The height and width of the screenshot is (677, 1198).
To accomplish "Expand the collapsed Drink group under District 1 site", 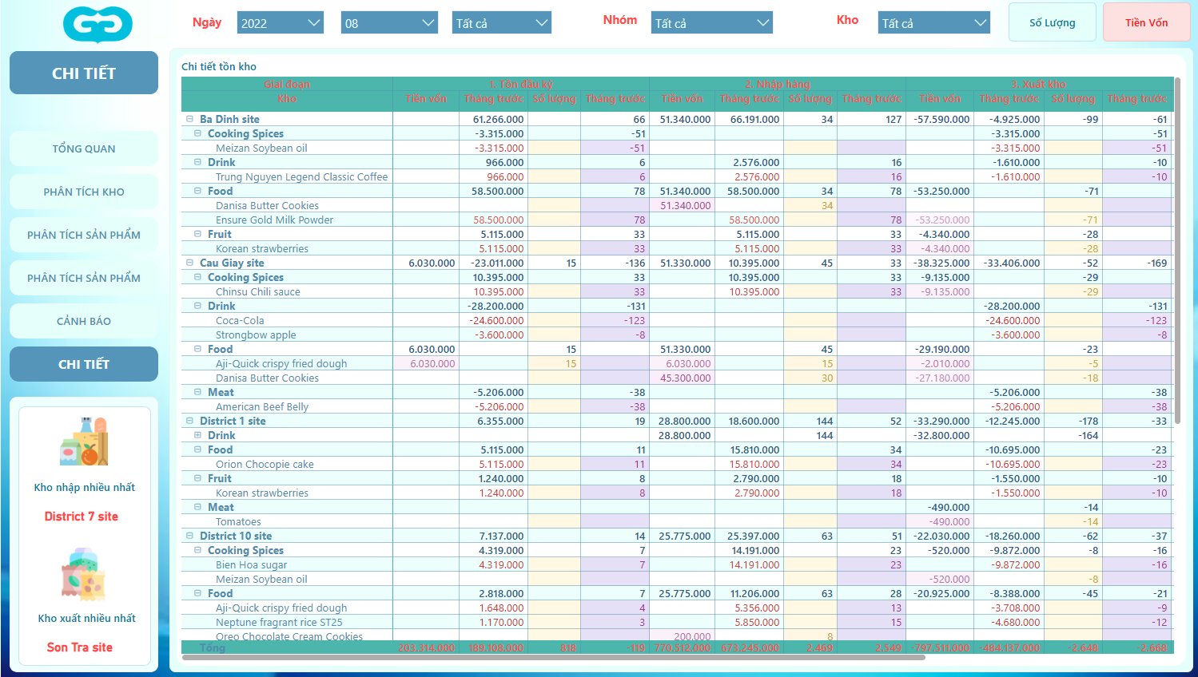I will tap(198, 435).
